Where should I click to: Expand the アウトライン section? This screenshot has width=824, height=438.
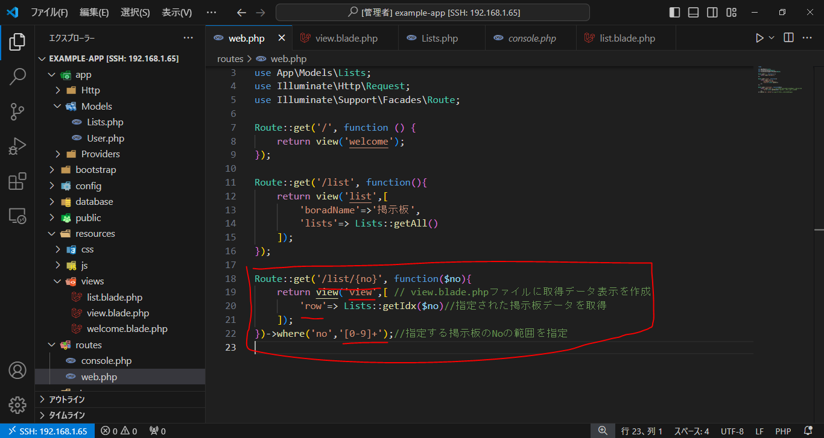(120, 399)
